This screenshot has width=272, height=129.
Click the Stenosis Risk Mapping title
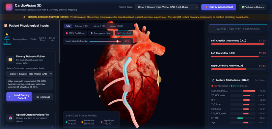click(81, 116)
